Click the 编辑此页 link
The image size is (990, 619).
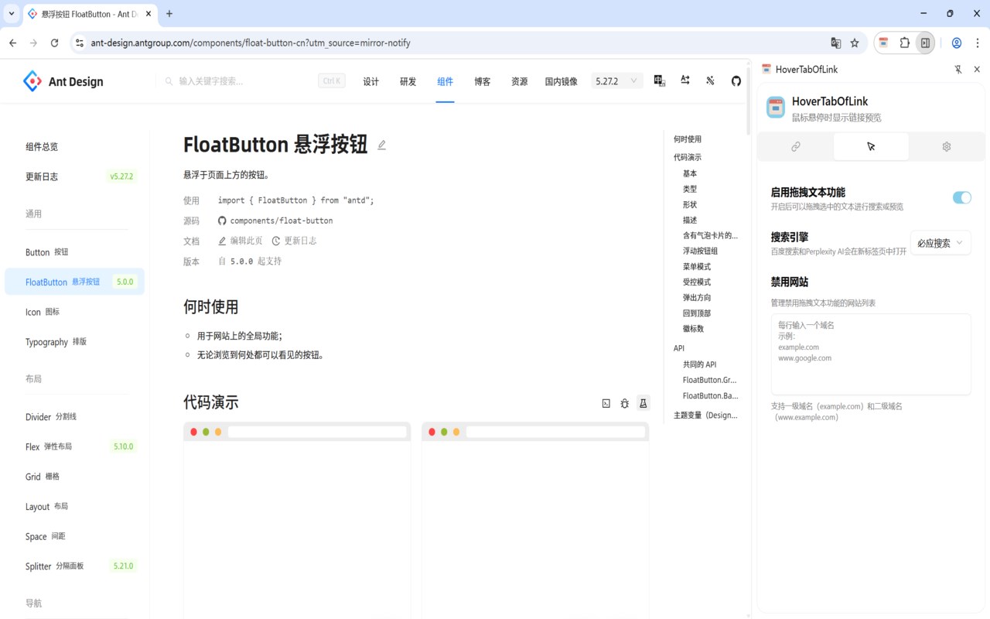point(241,241)
